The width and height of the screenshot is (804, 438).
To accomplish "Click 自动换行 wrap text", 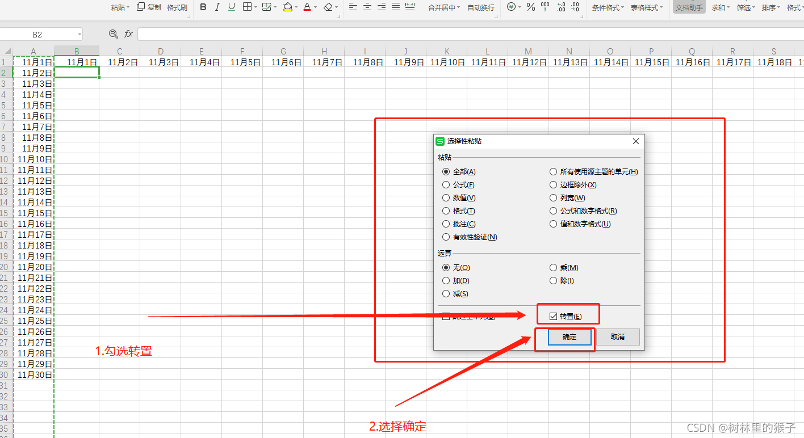I will tap(481, 7).
